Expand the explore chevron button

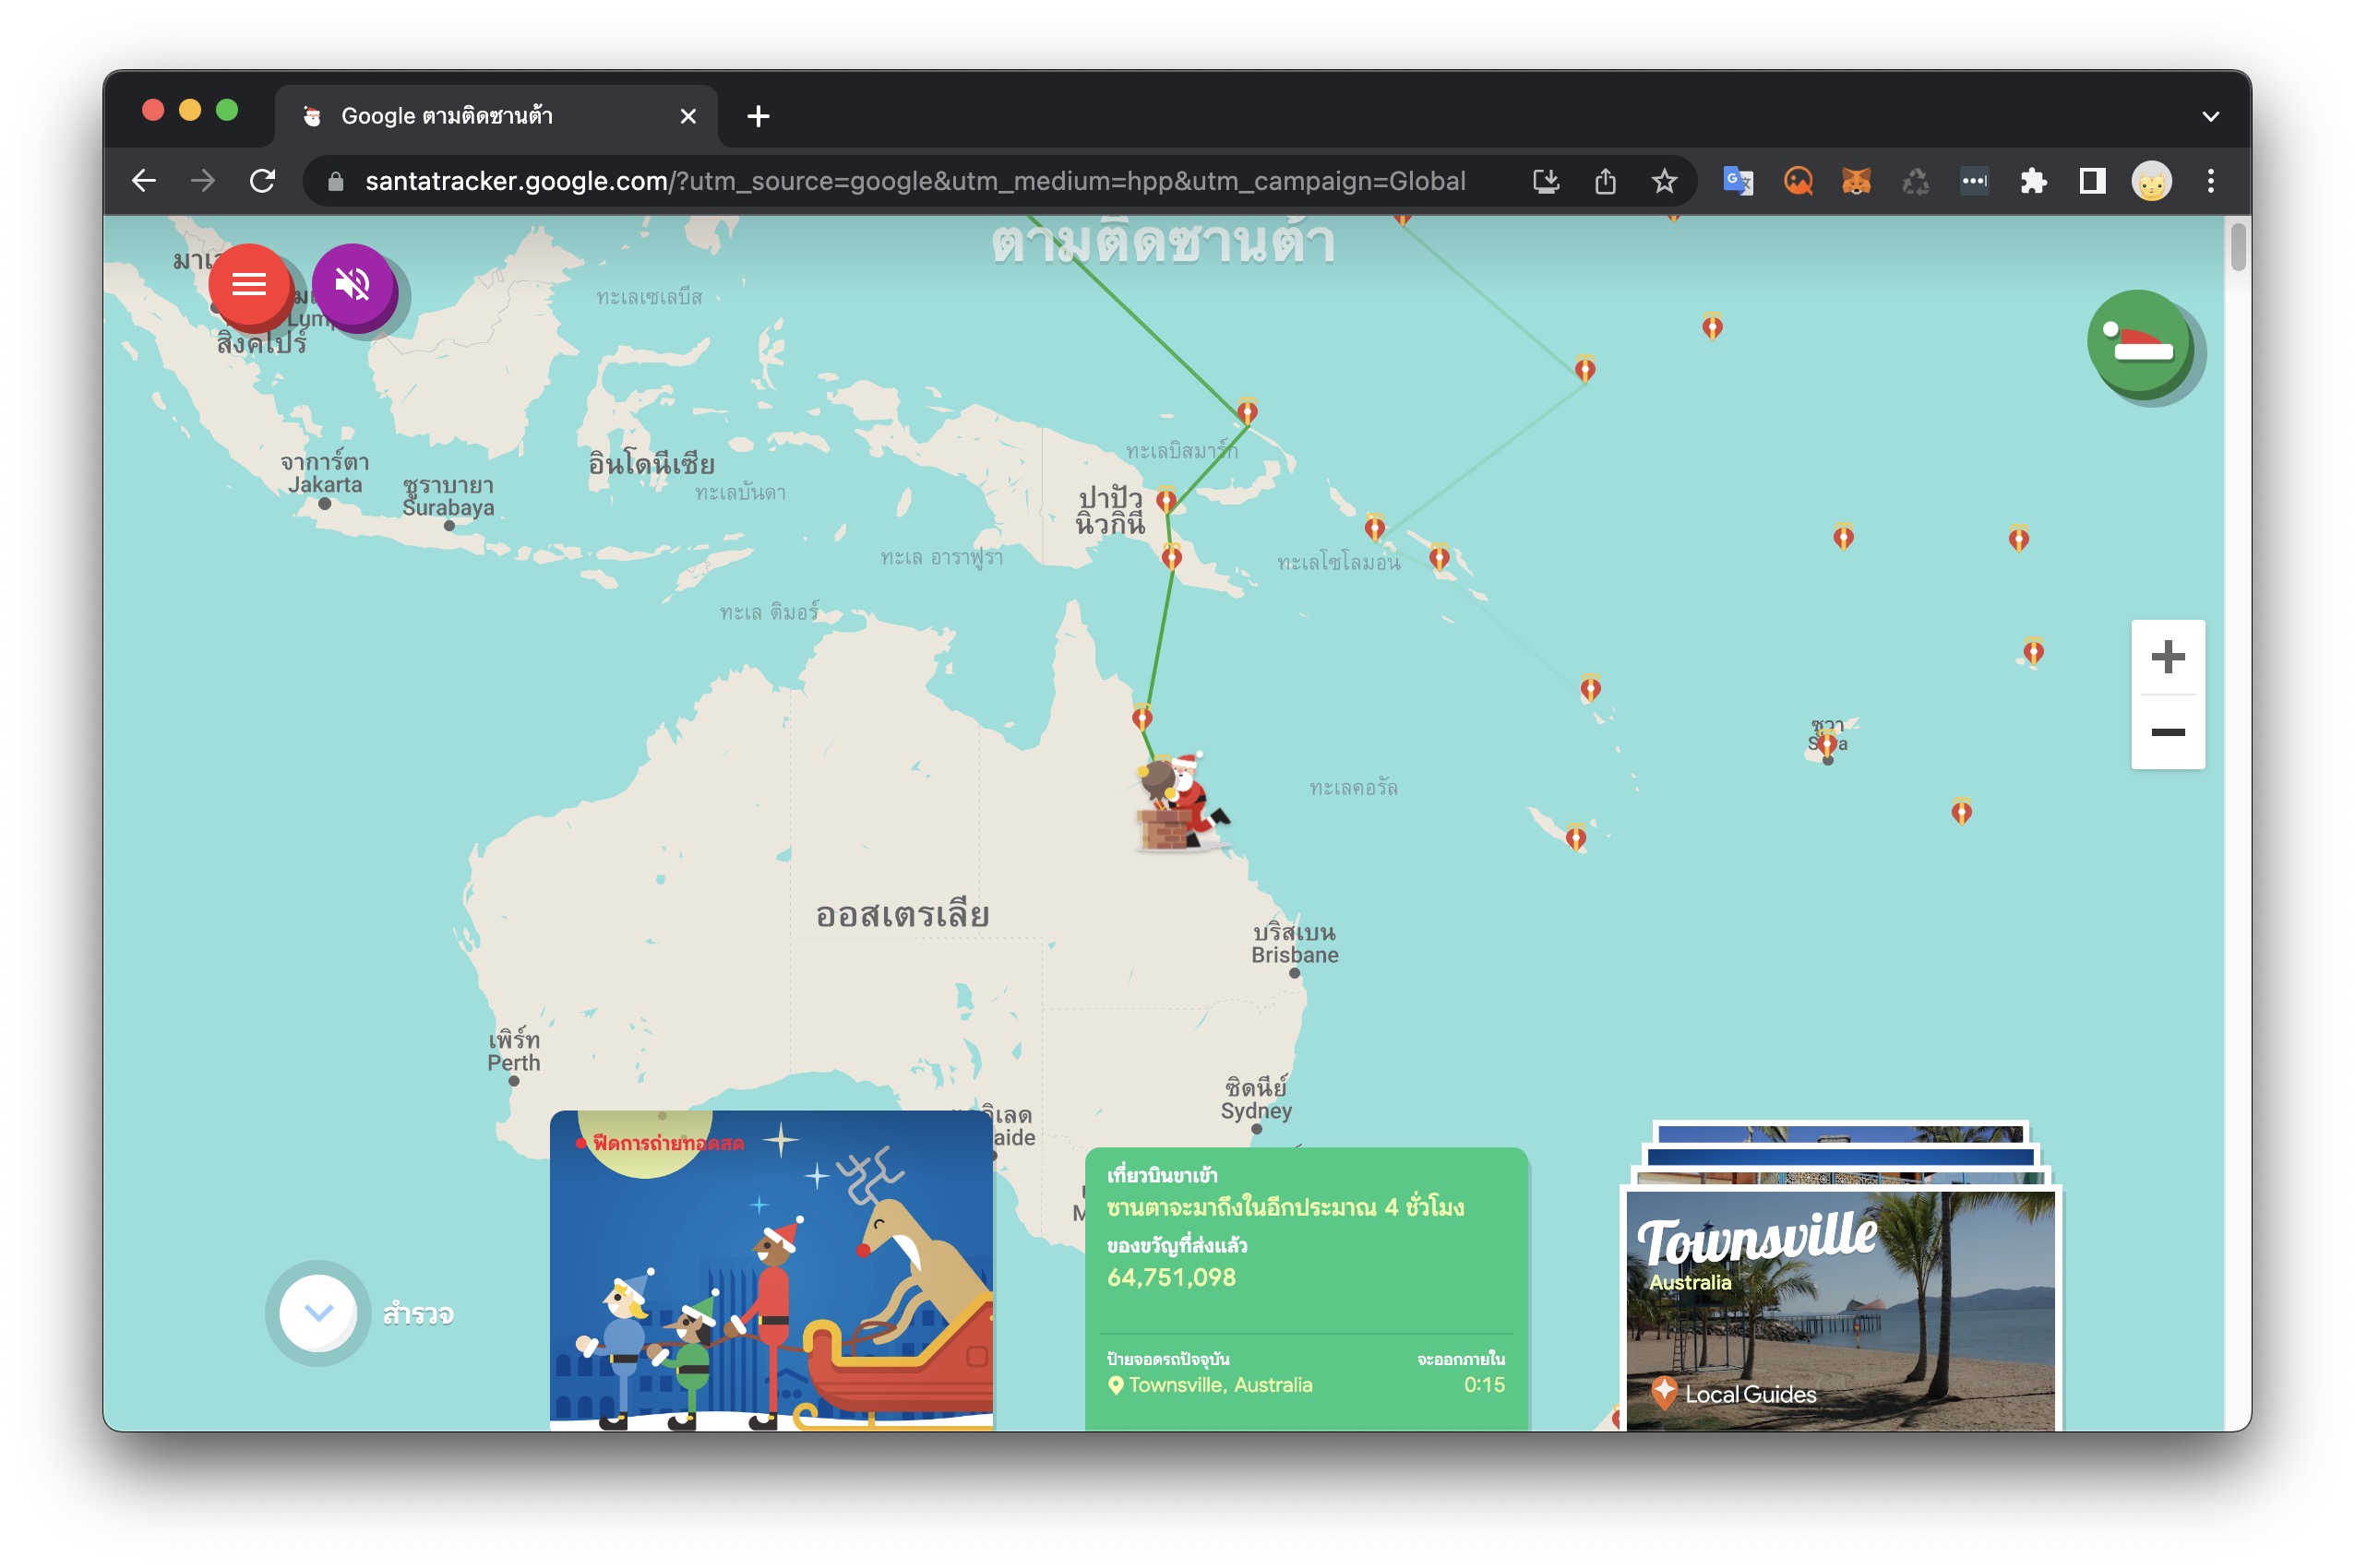tap(318, 1312)
